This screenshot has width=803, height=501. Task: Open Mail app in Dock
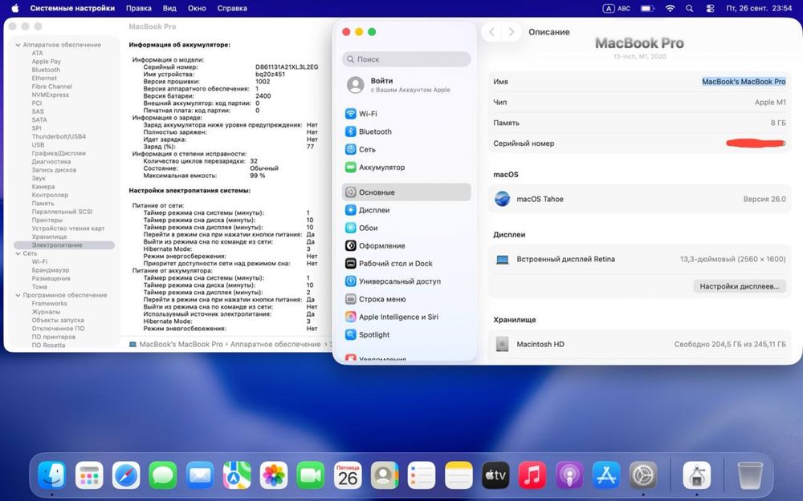pyautogui.click(x=200, y=475)
